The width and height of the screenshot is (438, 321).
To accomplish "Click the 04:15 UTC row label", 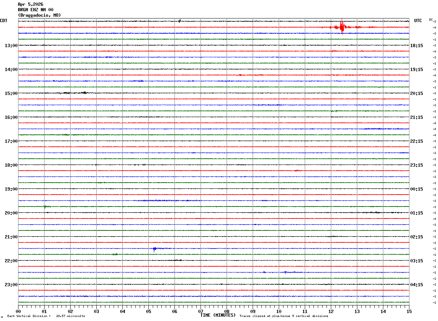I will tap(417, 285).
